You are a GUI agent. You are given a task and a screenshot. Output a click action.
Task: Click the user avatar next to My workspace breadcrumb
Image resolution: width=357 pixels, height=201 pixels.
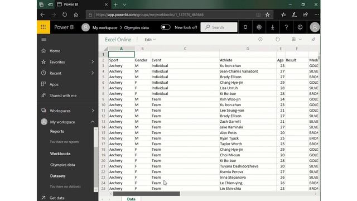pyautogui.click(x=85, y=27)
